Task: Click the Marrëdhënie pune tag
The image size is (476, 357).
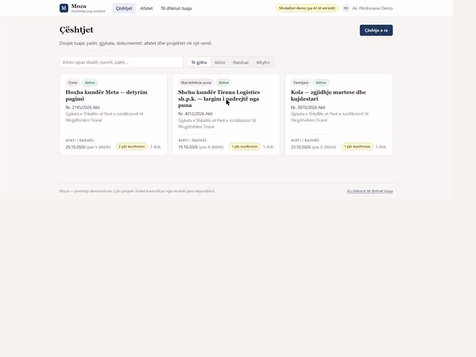Action: (196, 83)
